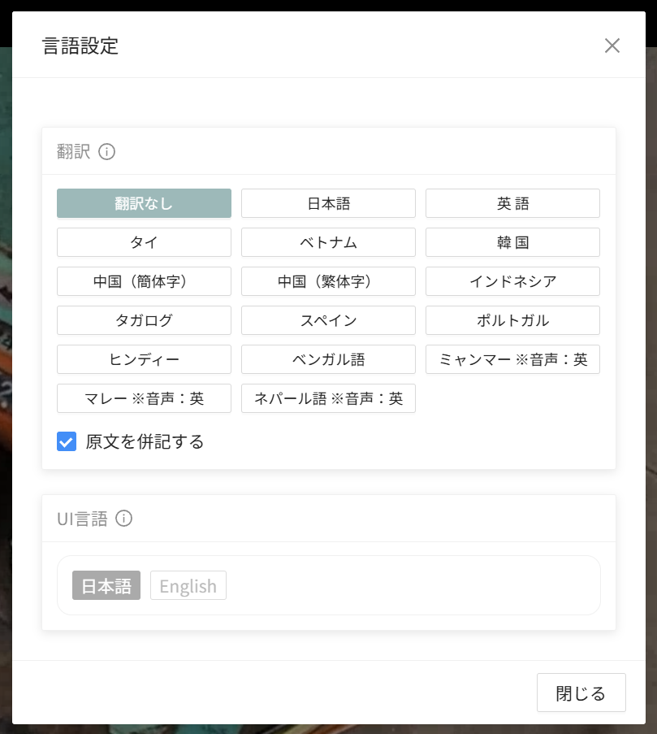Select 中国（繁体字）translation

[328, 281]
